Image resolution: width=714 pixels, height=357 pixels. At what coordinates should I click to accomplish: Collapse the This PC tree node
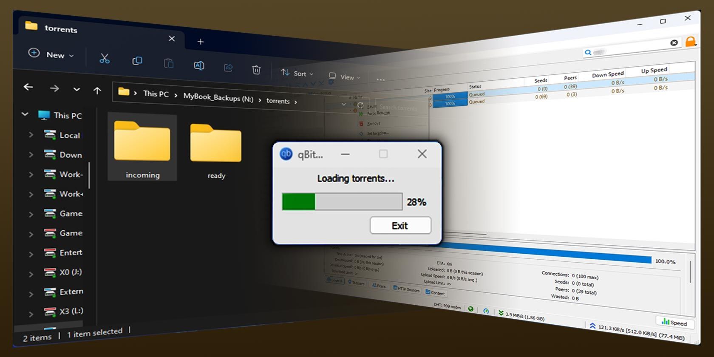click(x=25, y=114)
